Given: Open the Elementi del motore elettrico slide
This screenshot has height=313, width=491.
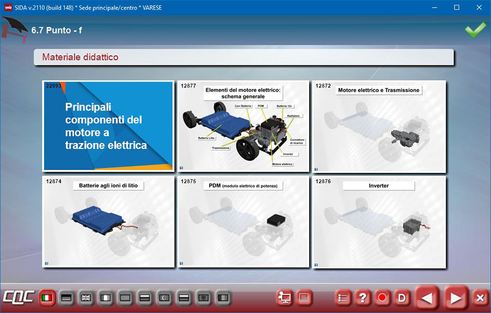Looking at the screenshot, I should (243, 126).
